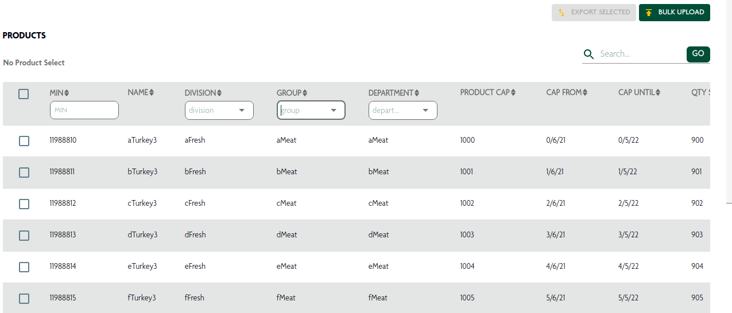Viewport: 732px width, 313px height.
Task: Click product cap value 1001
Action: [467, 172]
